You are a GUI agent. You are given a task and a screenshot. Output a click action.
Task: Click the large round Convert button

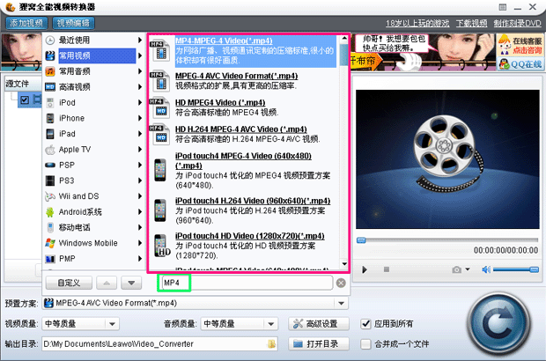click(498, 324)
